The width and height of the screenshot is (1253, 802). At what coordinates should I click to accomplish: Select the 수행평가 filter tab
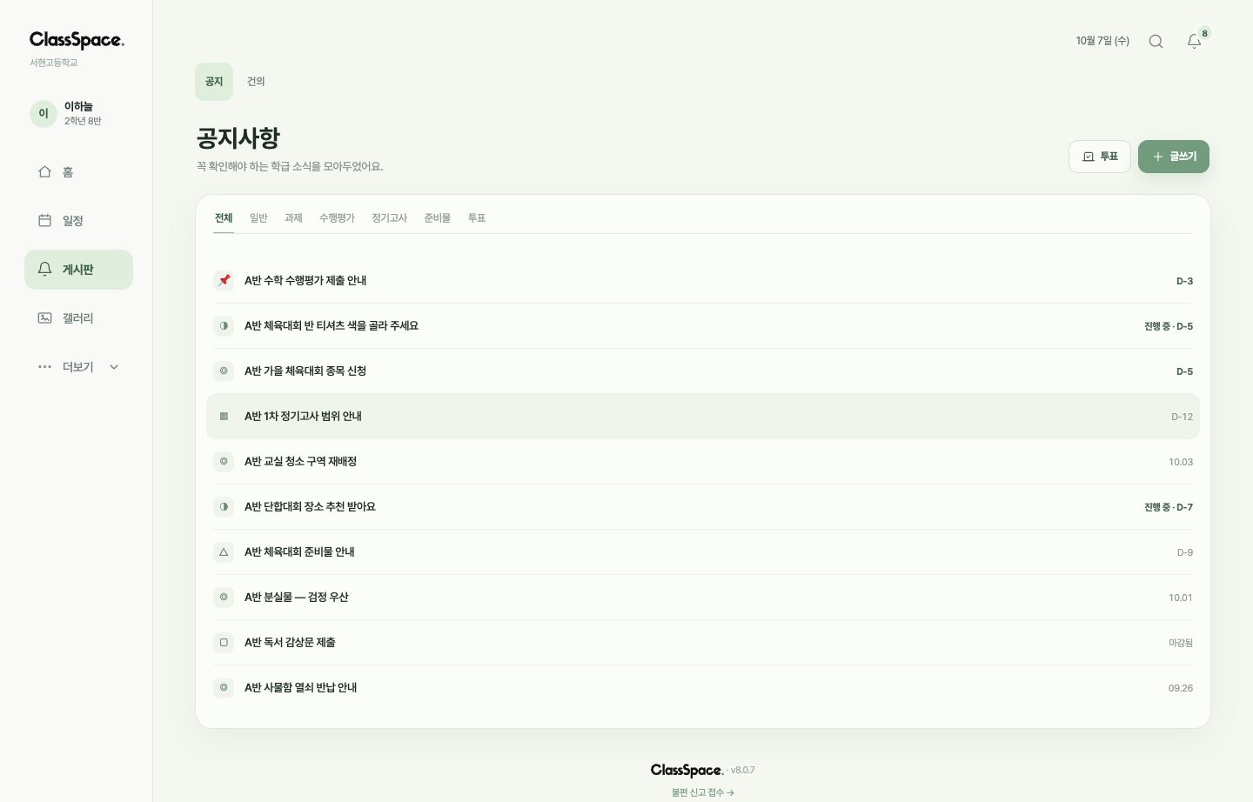(x=337, y=218)
